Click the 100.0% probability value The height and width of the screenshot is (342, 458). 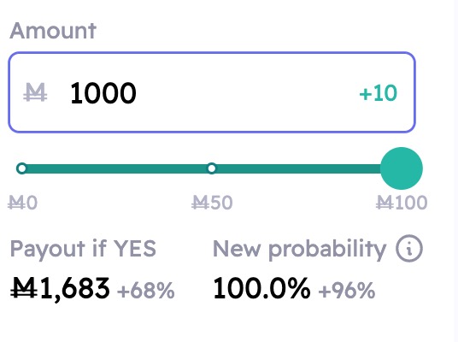[x=261, y=289]
